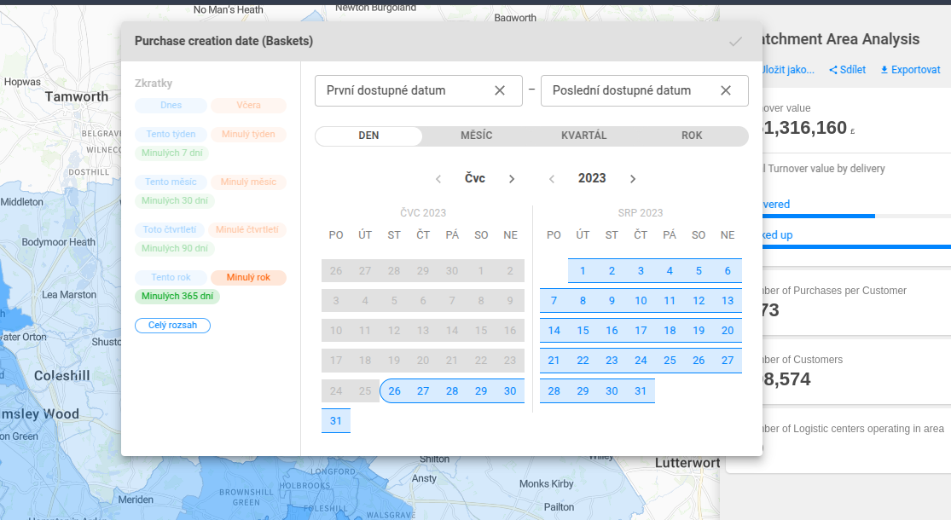Click the Celý rozsah shortcut
Viewport: 951px width, 520px height.
click(172, 326)
